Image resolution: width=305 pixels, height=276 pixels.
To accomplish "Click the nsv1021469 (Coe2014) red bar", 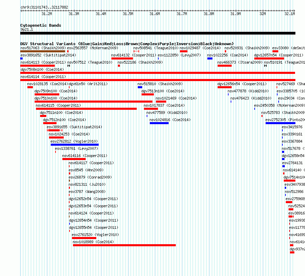I will [161, 102].
